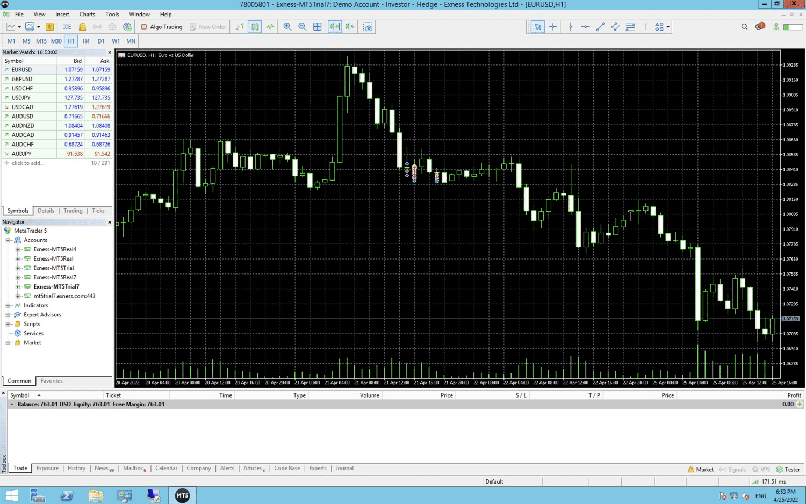Expand the Expert Advisors tree node
The width and height of the screenshot is (806, 504).
[8, 315]
